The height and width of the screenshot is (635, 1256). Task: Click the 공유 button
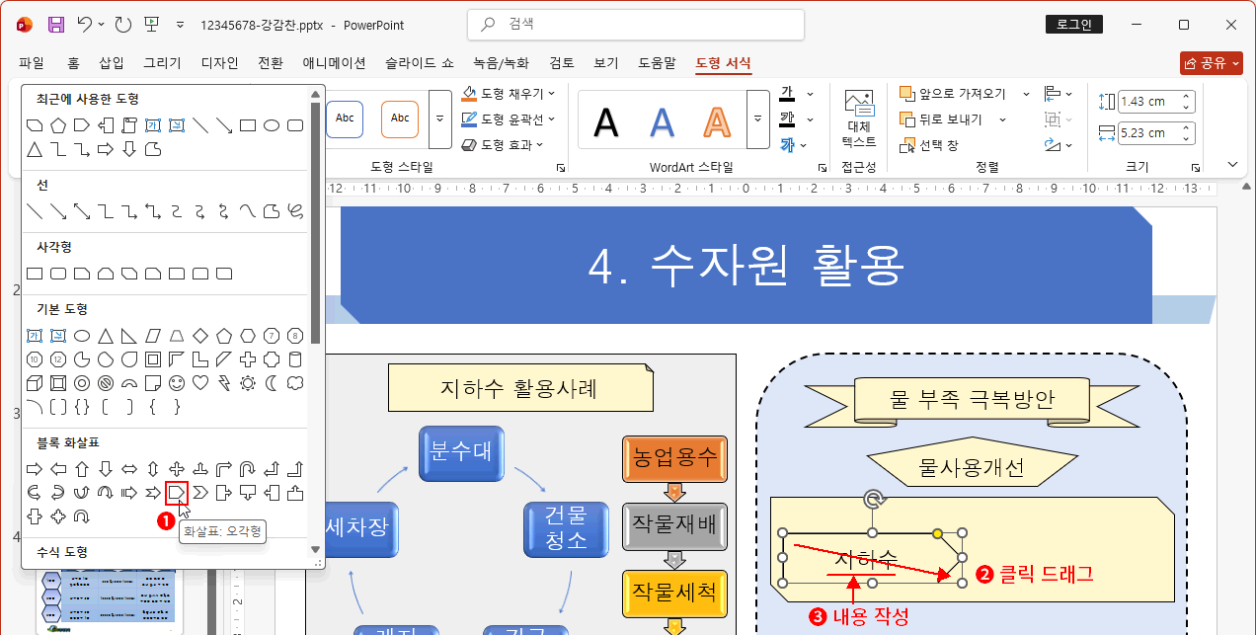tap(1212, 61)
